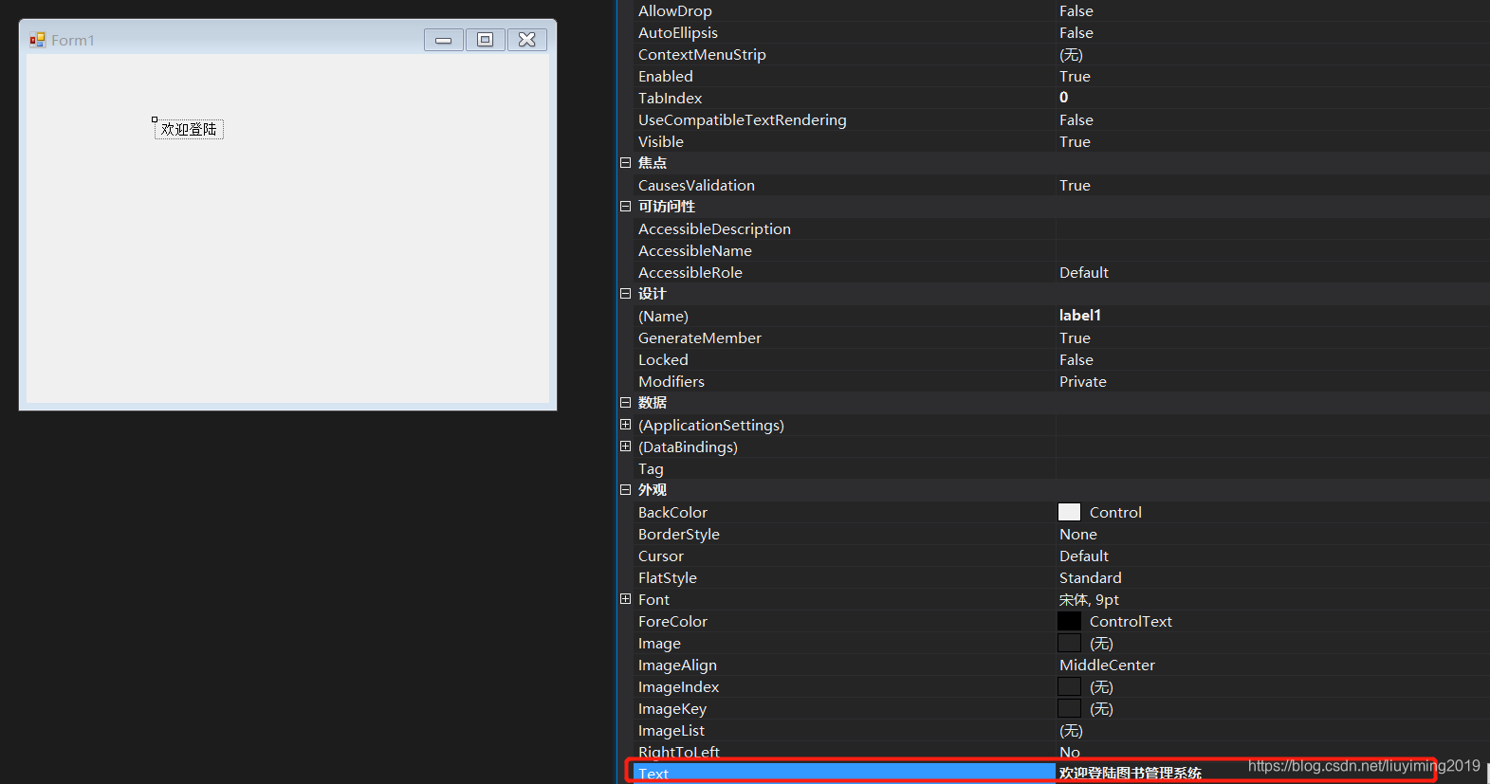Screen dimensions: 1490x784
Task: Click the Cursor value Default
Action: point(1084,556)
